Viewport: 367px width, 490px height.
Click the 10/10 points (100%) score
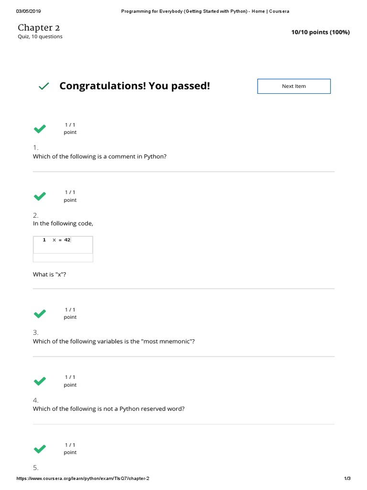pyautogui.click(x=320, y=32)
